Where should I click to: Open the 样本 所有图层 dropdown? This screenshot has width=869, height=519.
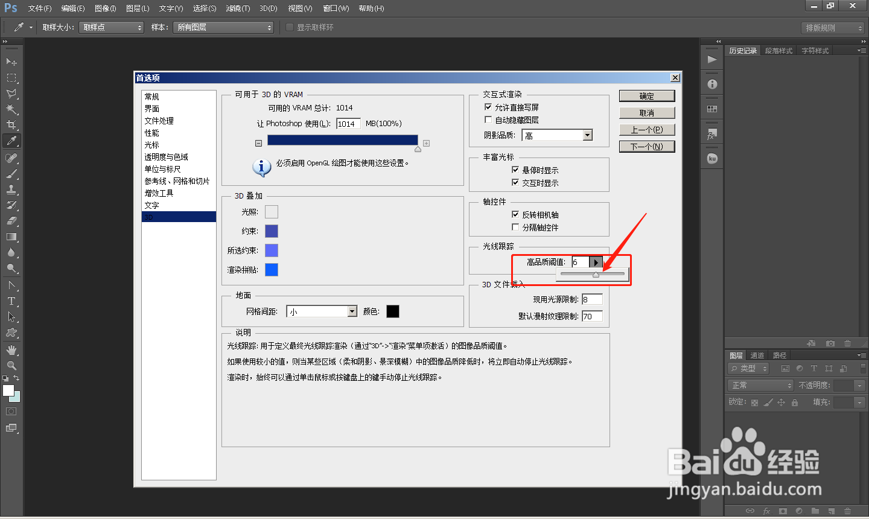[223, 27]
